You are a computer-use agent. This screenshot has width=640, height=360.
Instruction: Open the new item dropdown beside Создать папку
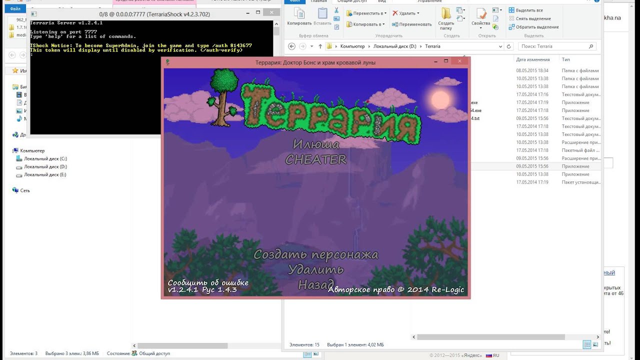460,10
